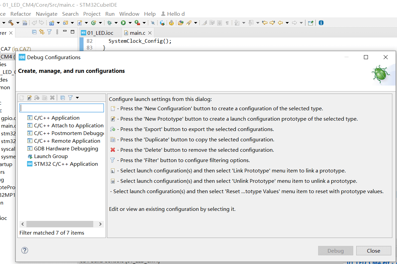Click the explorer panel filter funnel icon
This screenshot has height=264, width=397.
point(49,32)
